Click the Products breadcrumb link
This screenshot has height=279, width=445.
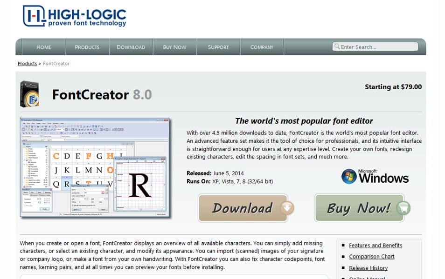[x=27, y=63]
